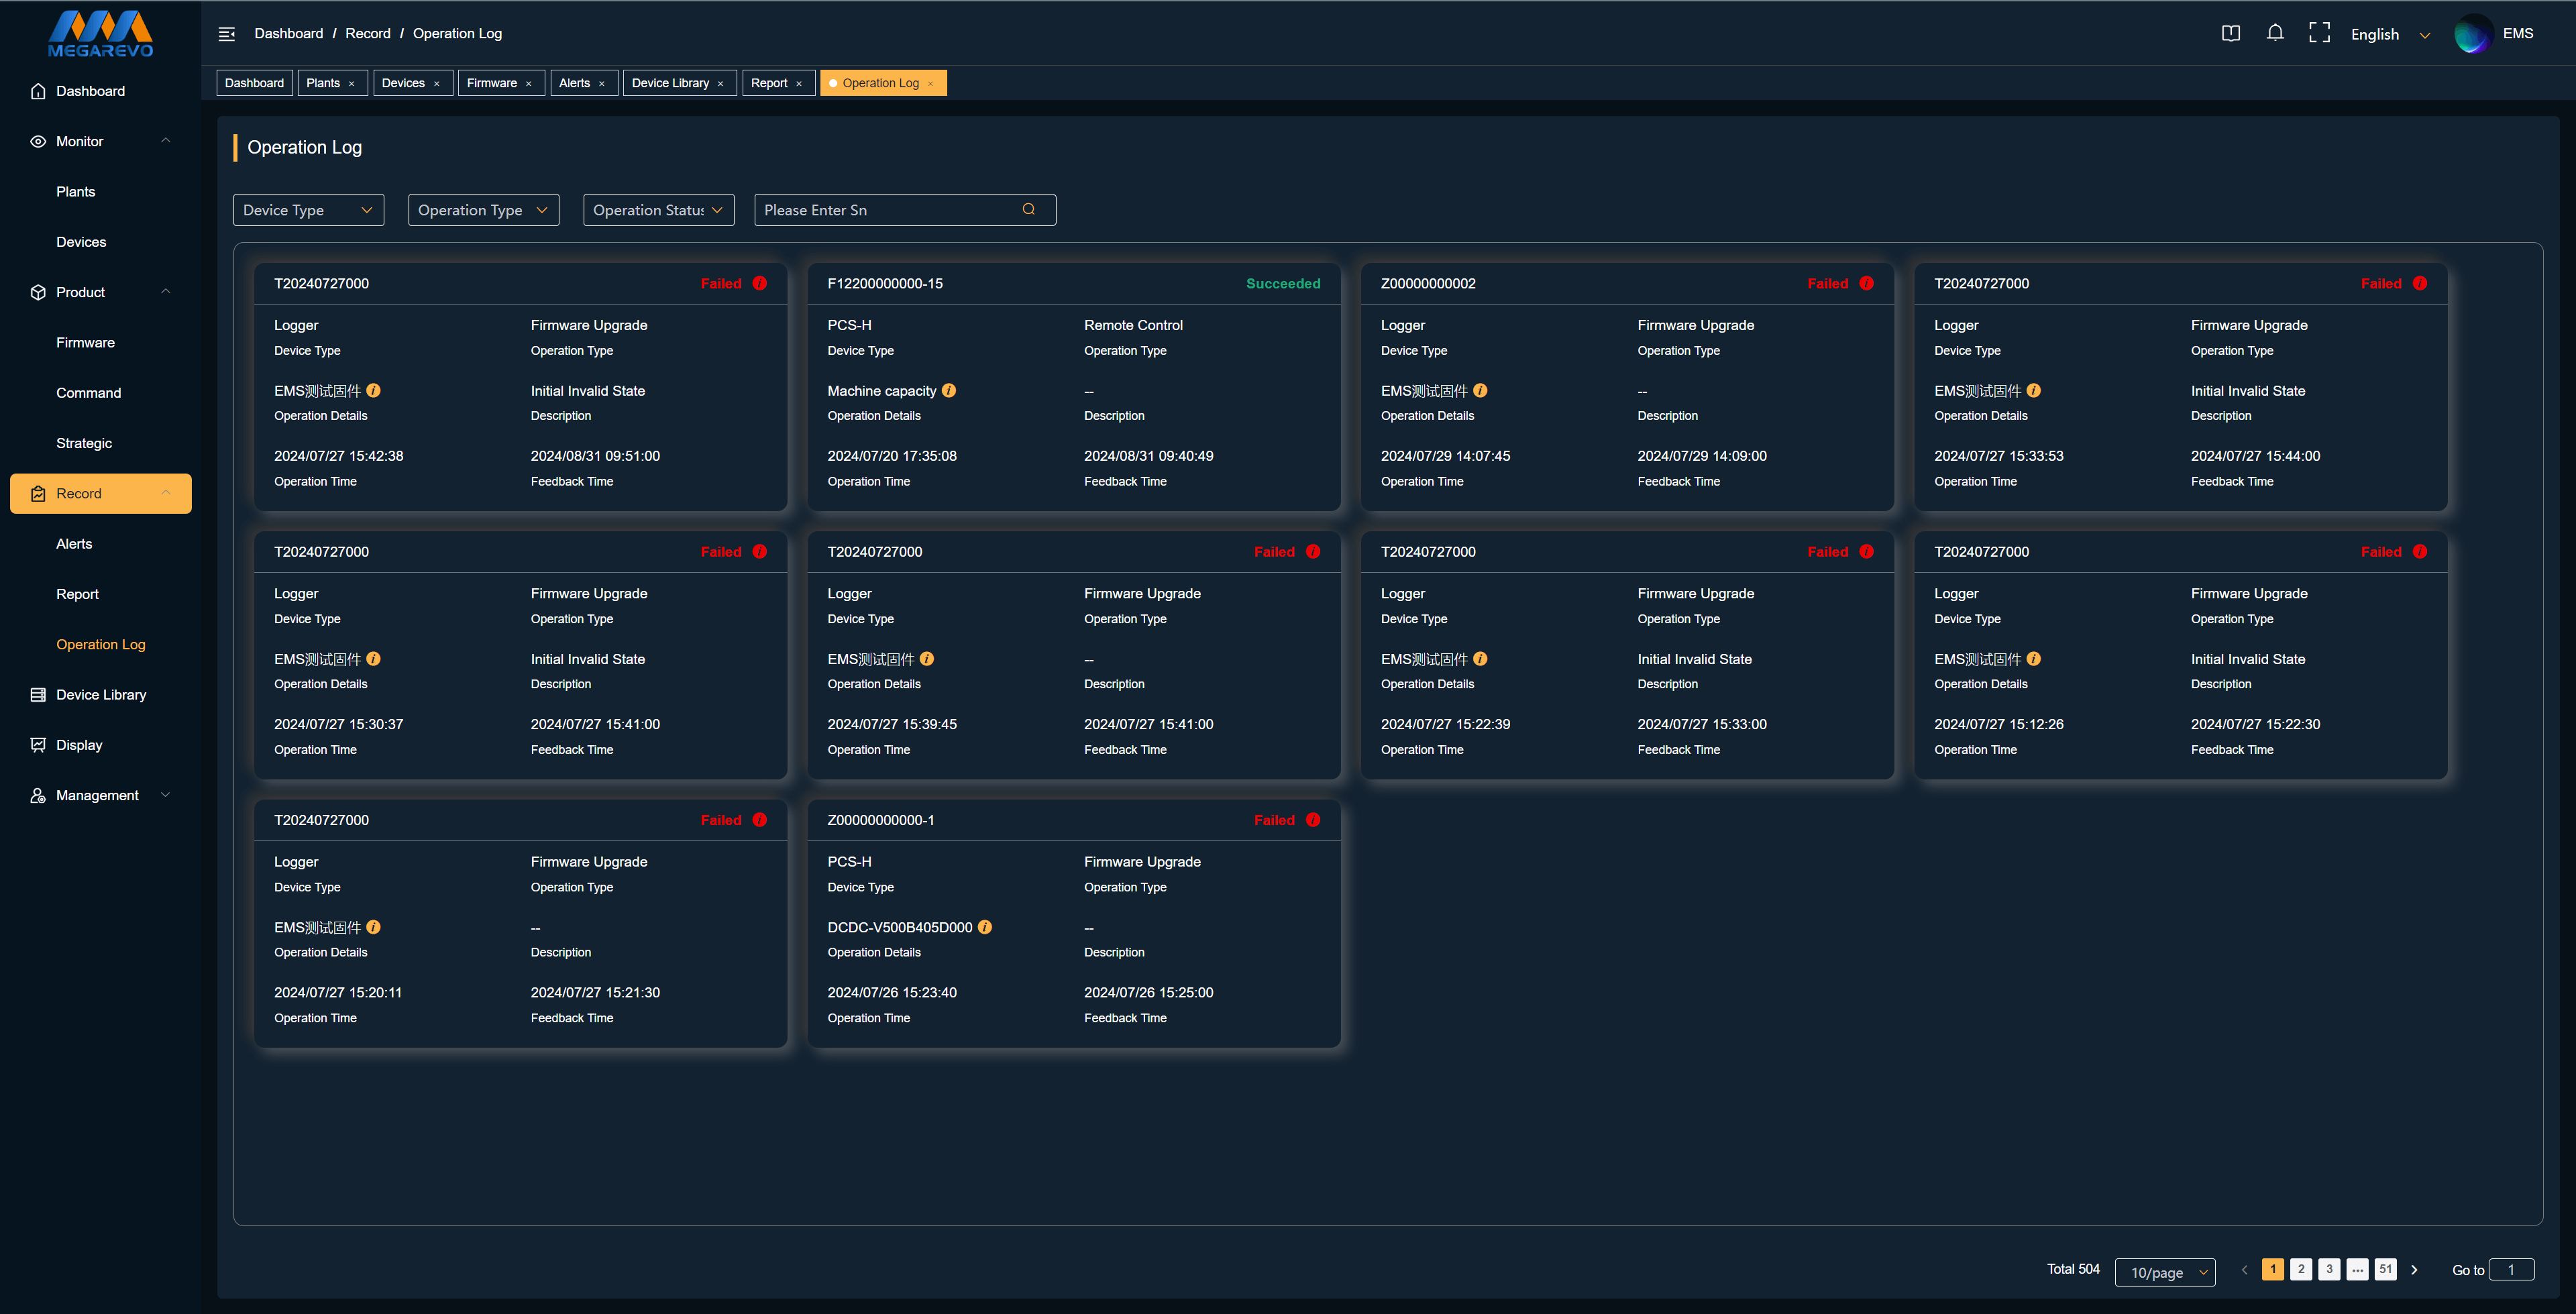2576x1314 pixels.
Task: Open the Device Type dropdown
Action: point(308,210)
